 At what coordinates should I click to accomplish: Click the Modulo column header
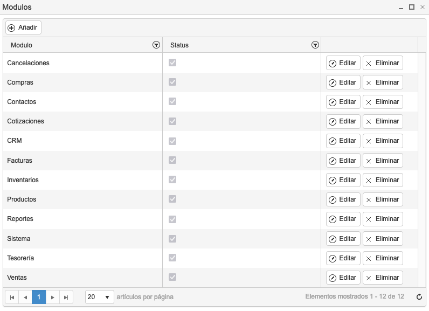pyautogui.click(x=22, y=45)
